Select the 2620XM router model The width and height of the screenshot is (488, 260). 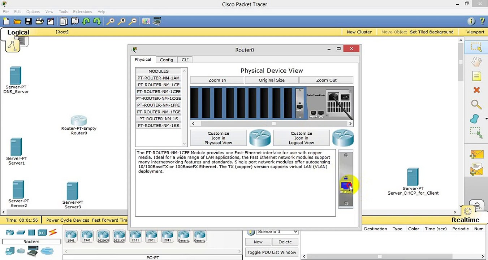[103, 237]
